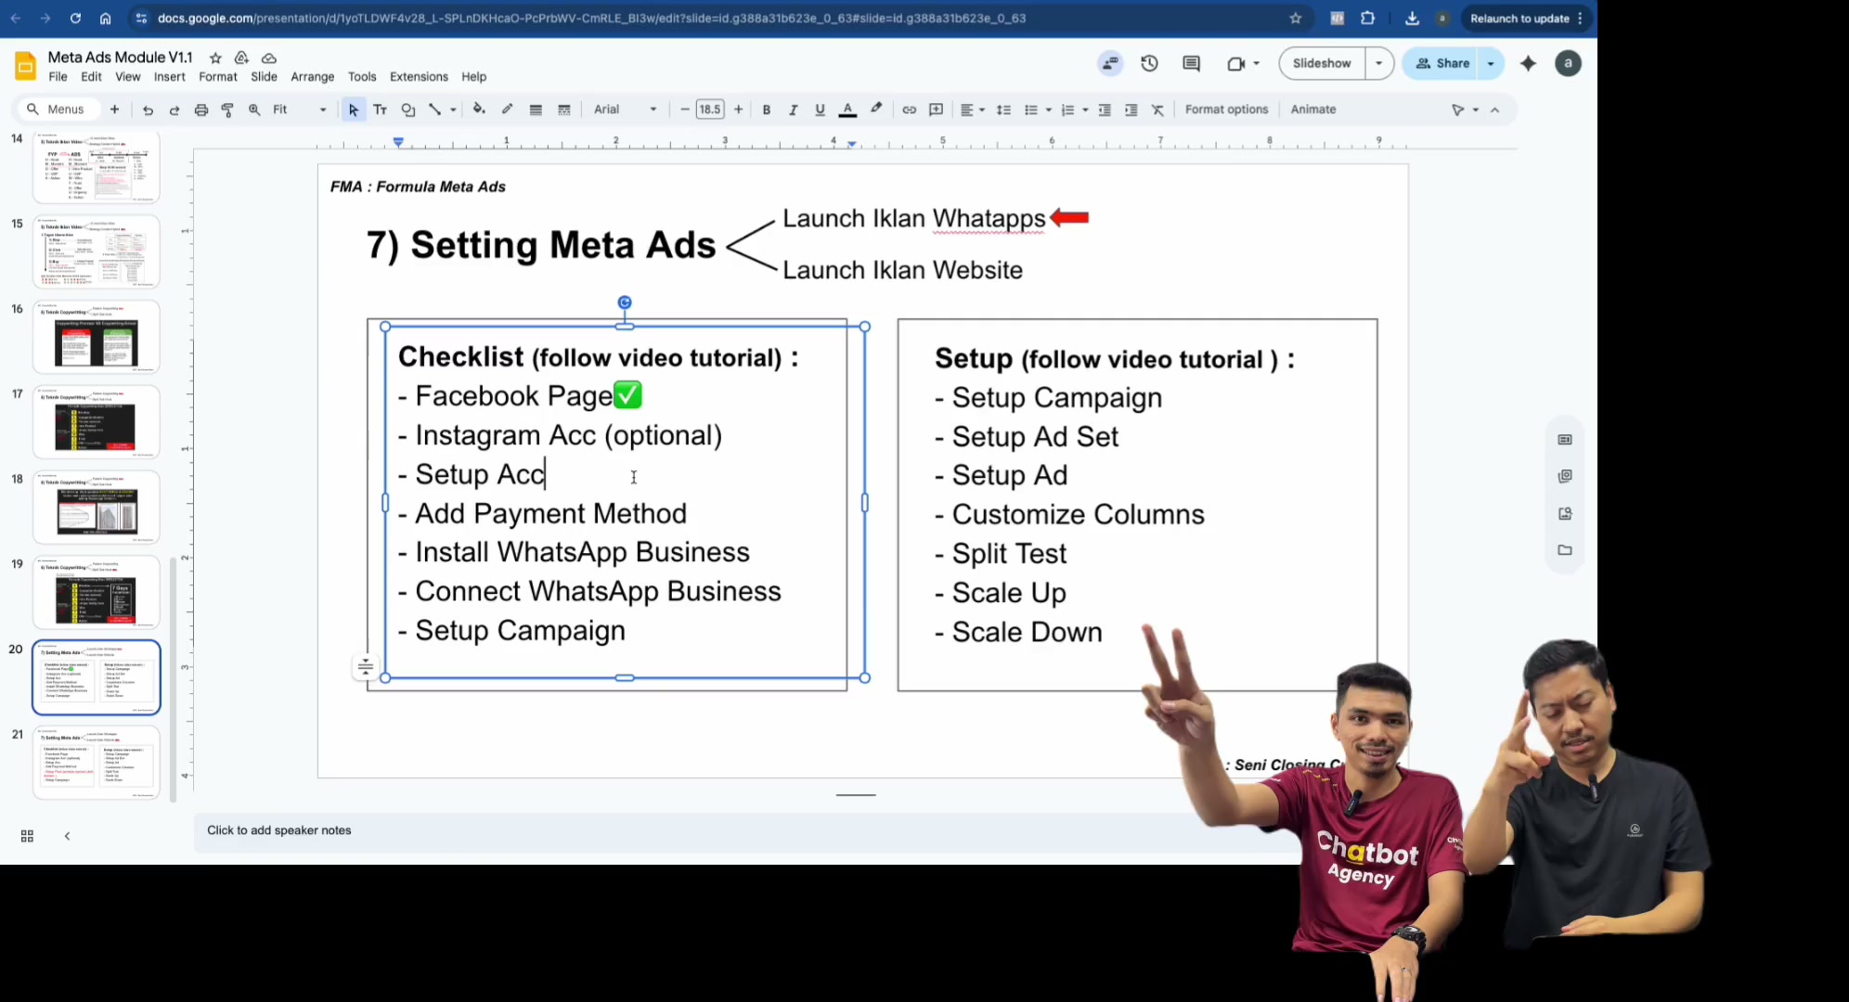The height and width of the screenshot is (1002, 1849).
Task: Star the Meta Ads Module document
Action: pyautogui.click(x=215, y=58)
